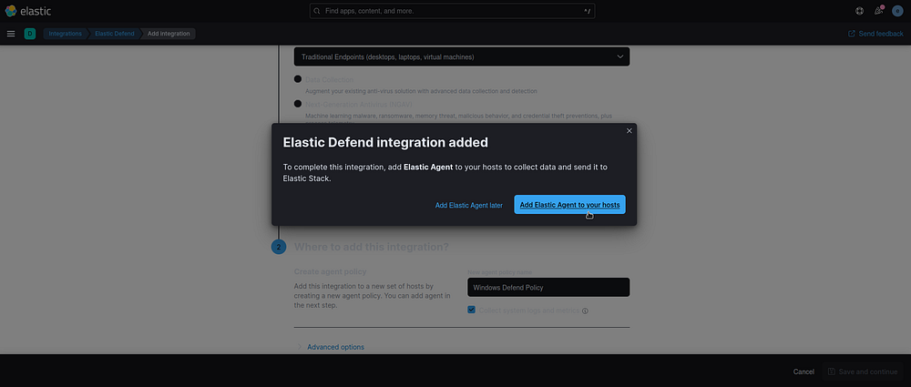Screen dimensions: 911x387
Task: Select the Data Collection radio option
Action: point(298,79)
